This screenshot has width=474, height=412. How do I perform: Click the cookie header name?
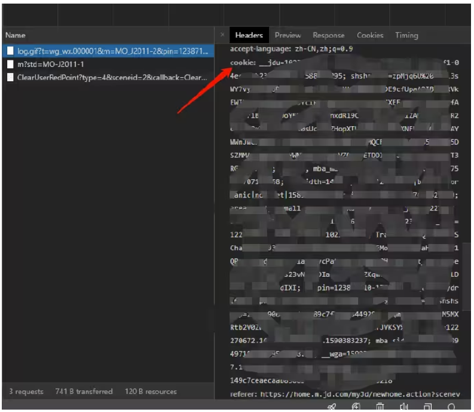tap(243, 62)
